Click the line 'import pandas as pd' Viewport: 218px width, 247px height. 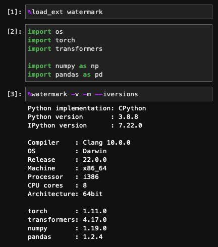(65, 75)
